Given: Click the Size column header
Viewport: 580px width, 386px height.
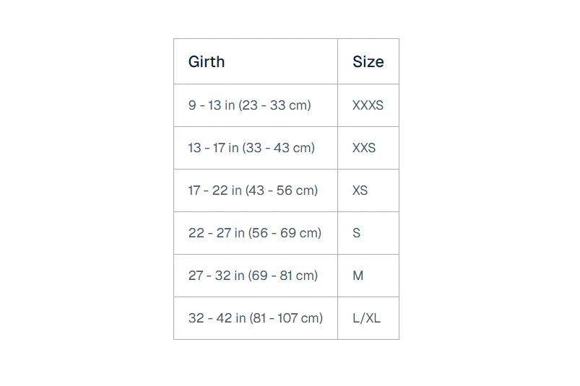Looking at the screenshot, I should tap(368, 62).
